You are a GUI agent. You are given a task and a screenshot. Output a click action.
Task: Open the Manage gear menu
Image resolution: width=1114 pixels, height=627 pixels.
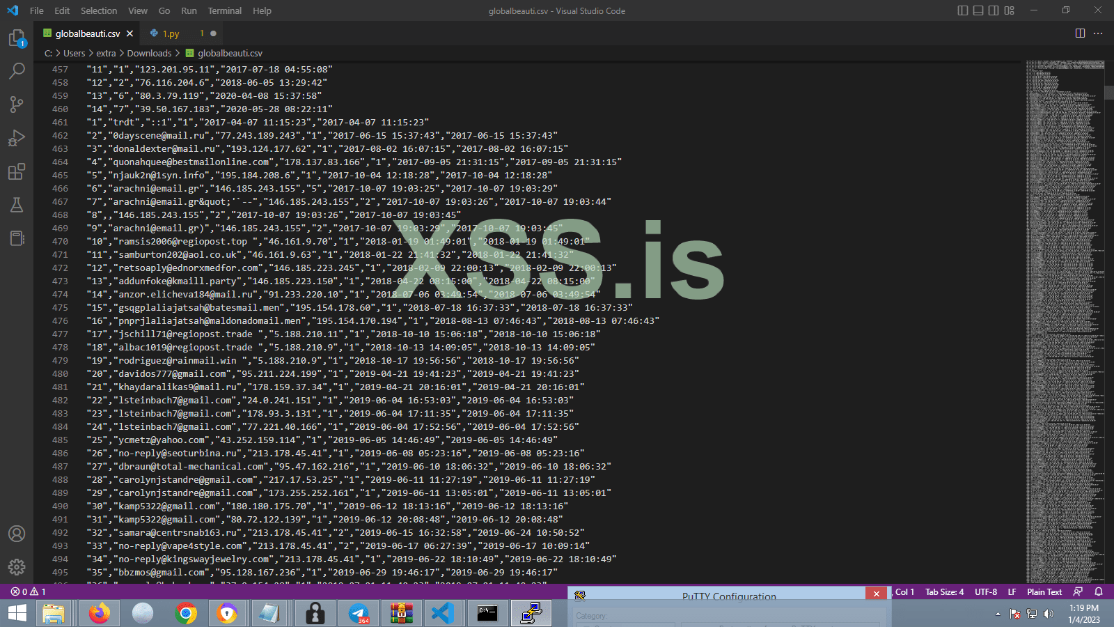[17, 567]
